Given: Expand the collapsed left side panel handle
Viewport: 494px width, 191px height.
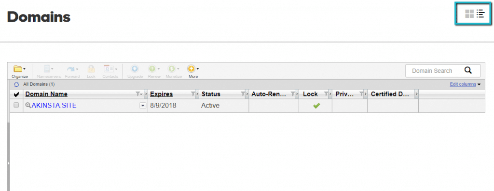Looking at the screenshot, I should pos(9,163).
